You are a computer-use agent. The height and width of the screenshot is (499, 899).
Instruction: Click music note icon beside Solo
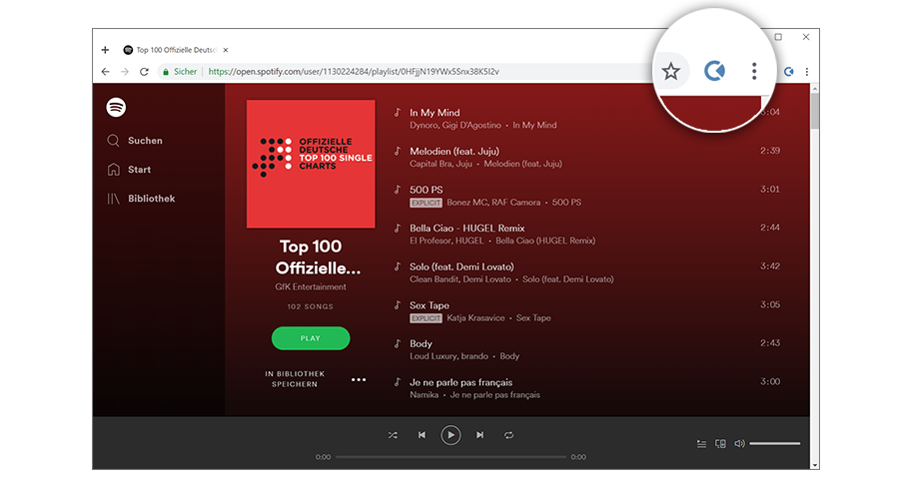tap(398, 266)
